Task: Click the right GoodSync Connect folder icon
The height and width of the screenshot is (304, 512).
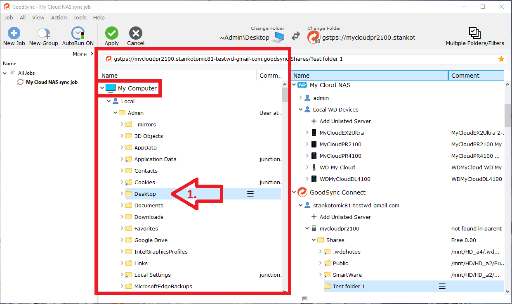Action: click(314, 37)
